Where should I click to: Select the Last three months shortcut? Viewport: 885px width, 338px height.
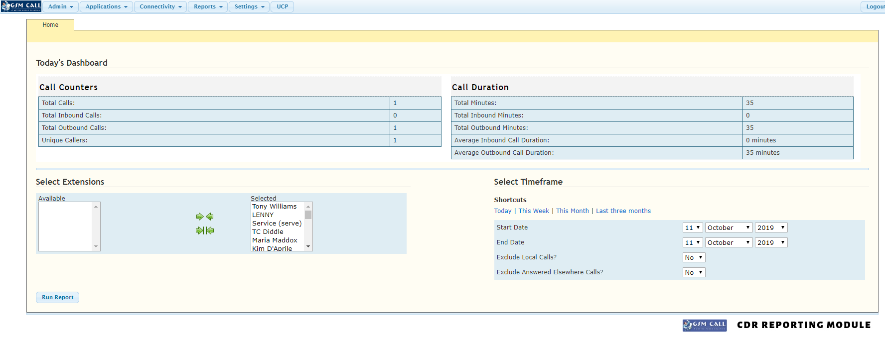click(623, 211)
